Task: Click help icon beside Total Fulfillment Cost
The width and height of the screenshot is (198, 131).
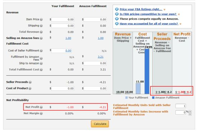Action: click(41, 70)
